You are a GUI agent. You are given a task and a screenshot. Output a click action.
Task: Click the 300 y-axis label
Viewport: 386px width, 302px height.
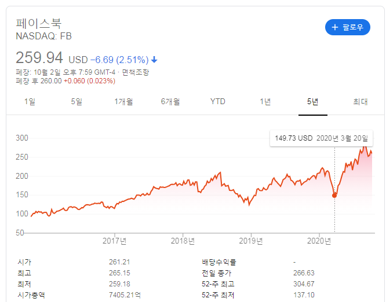22,138
